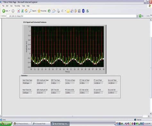Open the Edit menu
Viewport: 152px width, 126px height.
[7, 6]
